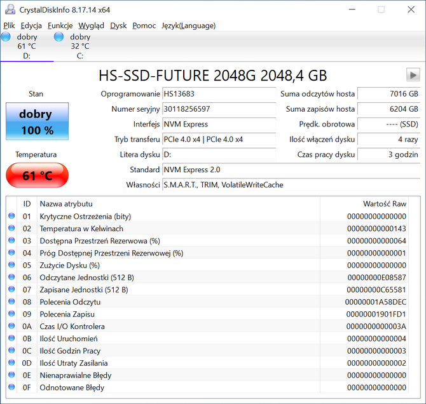This screenshot has height=404, width=426.
Task: Click the Nazwa atrybutu column header
Action: [x=179, y=204]
